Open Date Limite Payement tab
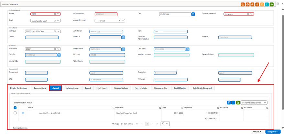Viewport: 284px width, 134px height. coord(202,88)
